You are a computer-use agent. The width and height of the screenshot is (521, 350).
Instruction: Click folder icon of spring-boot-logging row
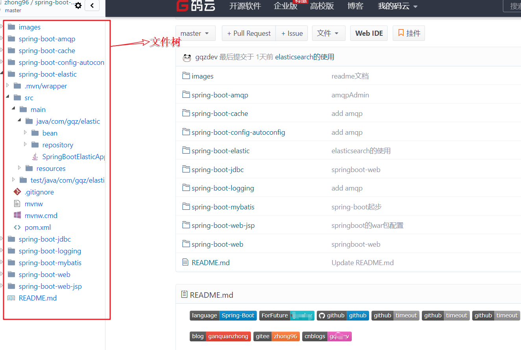point(186,188)
